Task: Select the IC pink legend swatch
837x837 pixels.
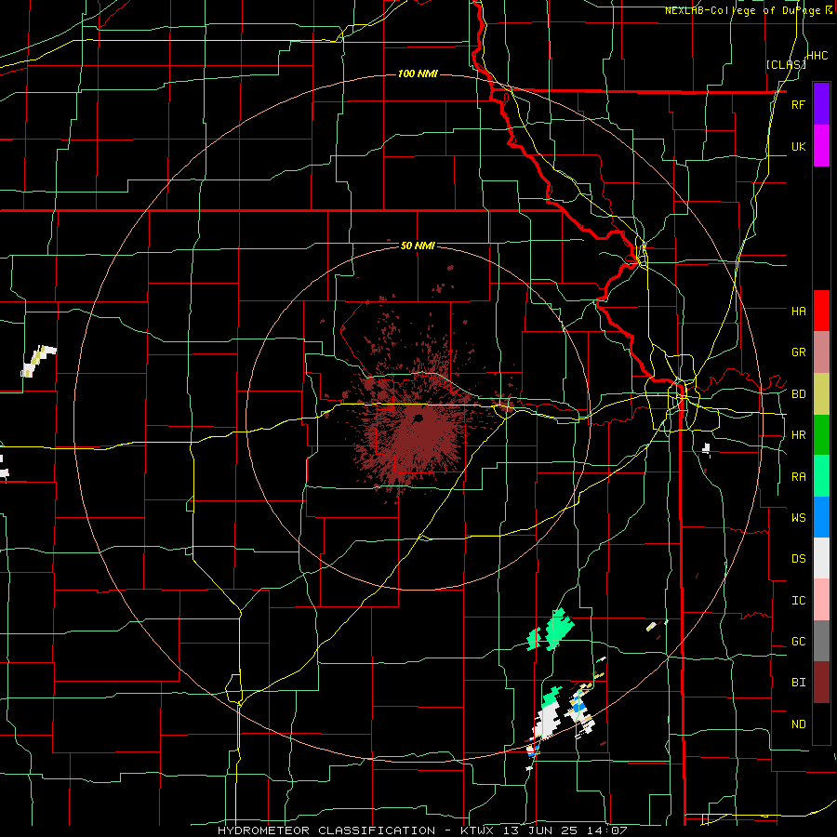Action: pos(821,600)
